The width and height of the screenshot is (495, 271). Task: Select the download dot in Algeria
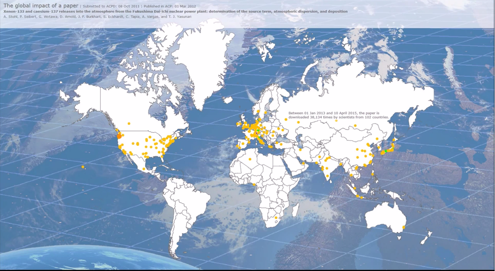(250, 160)
